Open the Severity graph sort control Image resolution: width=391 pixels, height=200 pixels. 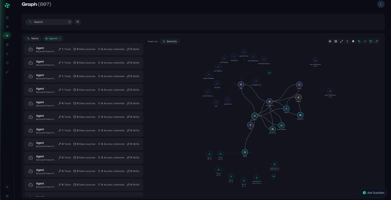[170, 41]
